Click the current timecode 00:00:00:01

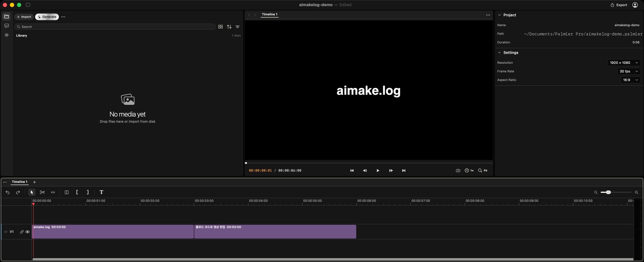[x=260, y=171]
